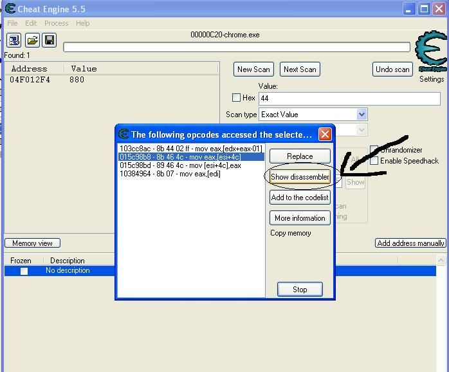This screenshot has height=372, width=449.
Task: Click the More information button
Action: tap(300, 218)
